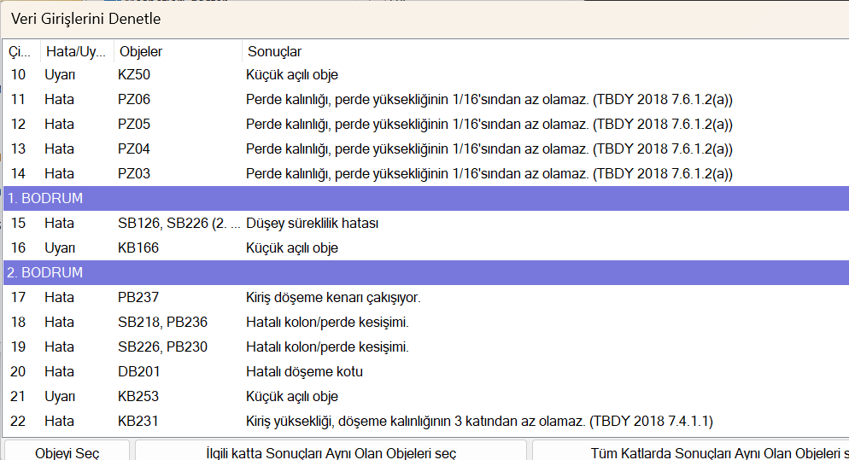The height and width of the screenshot is (460, 849).
Task: Click Tüm Katlarda Sonuçları Aynı Olan Objeleri button
Action: tap(689, 451)
